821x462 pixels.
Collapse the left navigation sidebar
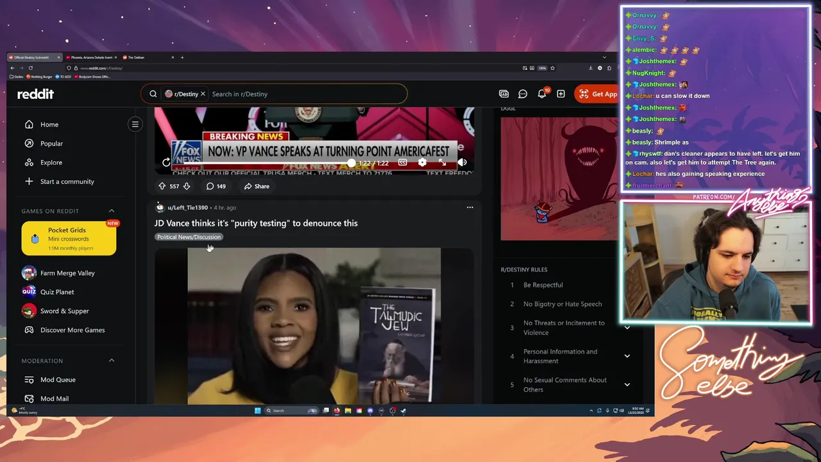[135, 124]
